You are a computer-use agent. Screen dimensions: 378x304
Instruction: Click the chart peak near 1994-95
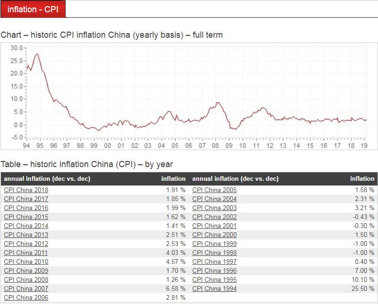point(37,54)
